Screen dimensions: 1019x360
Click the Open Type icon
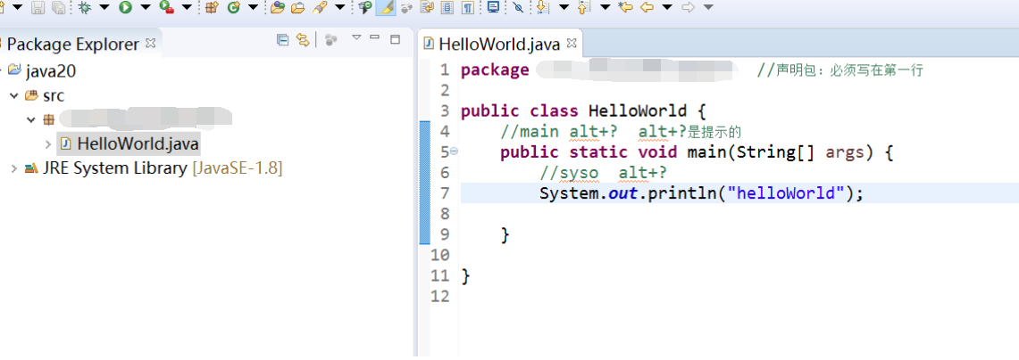tap(278, 8)
